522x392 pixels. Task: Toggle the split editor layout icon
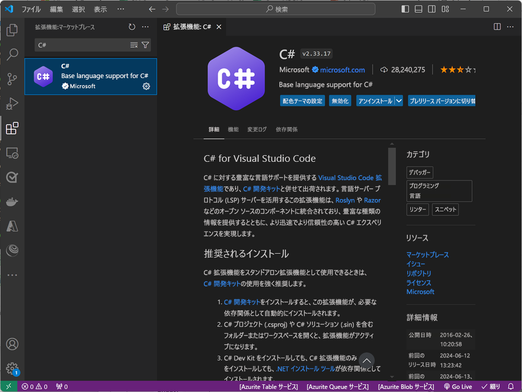click(497, 27)
